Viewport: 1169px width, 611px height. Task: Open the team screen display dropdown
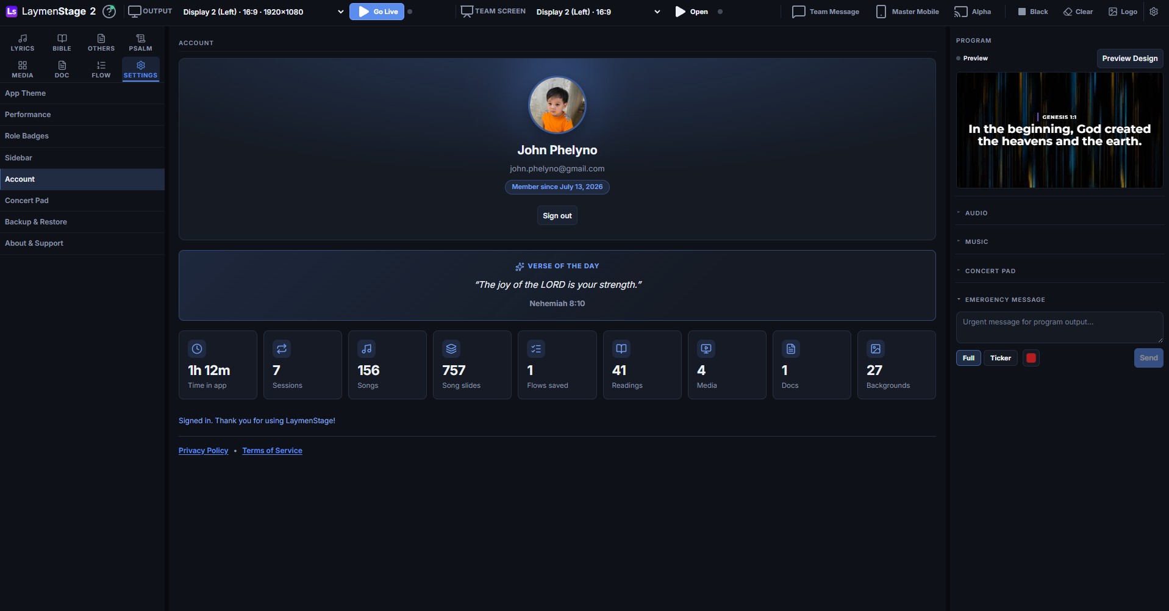tap(598, 12)
